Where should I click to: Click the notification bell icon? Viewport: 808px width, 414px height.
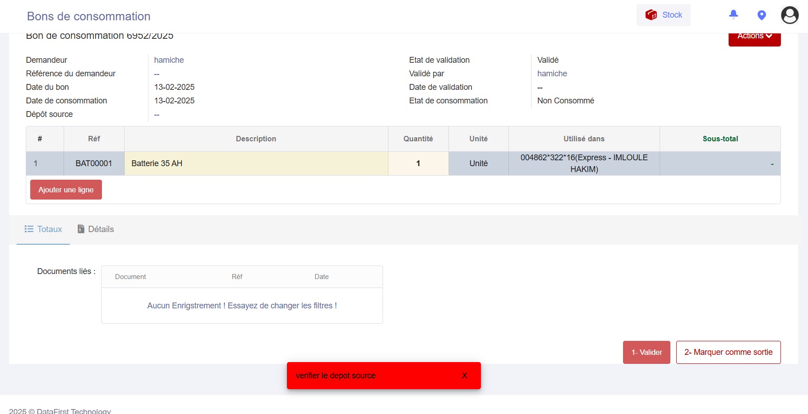pos(734,15)
